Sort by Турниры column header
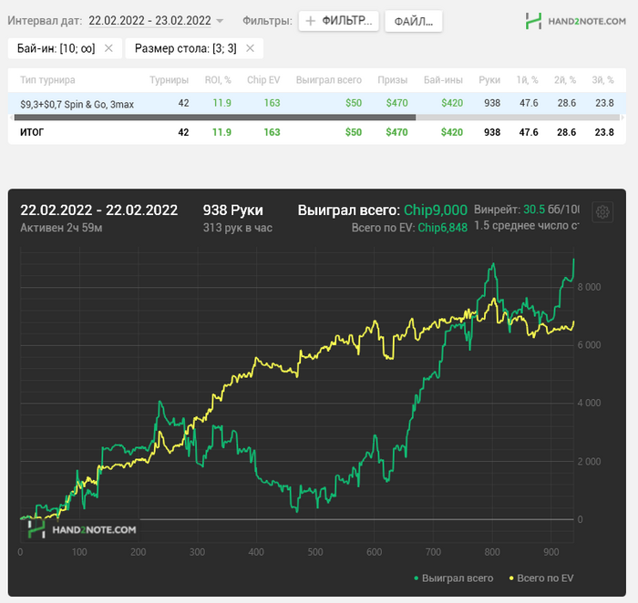 click(x=169, y=80)
